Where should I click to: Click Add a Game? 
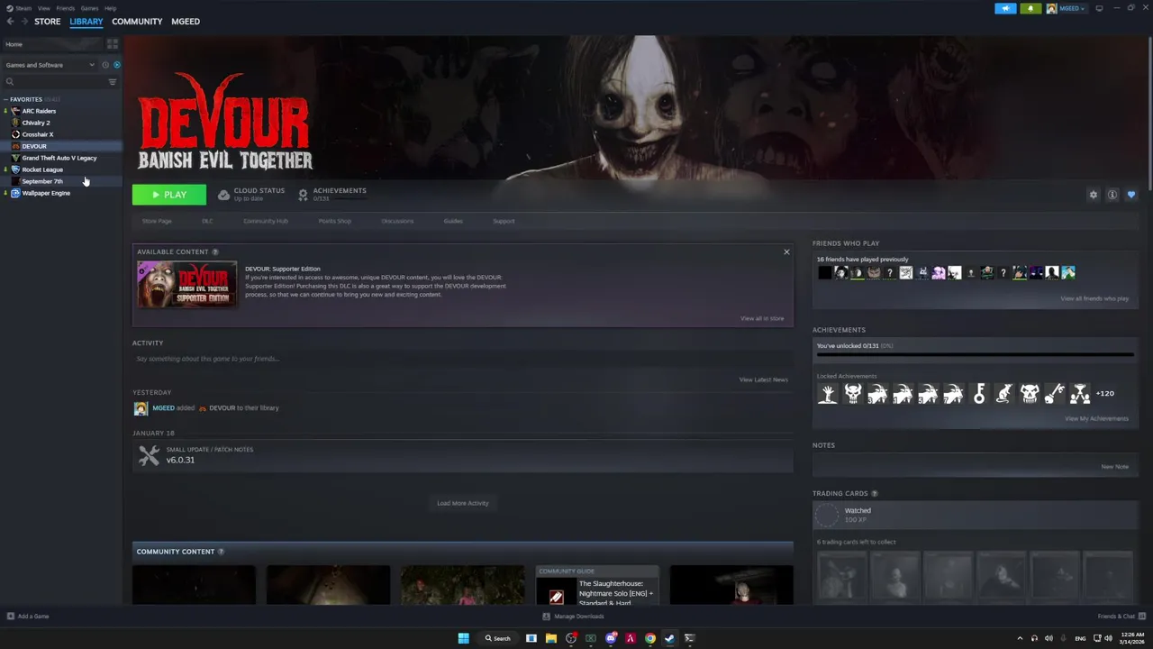(28, 617)
